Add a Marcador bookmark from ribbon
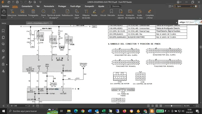 [111, 13]
